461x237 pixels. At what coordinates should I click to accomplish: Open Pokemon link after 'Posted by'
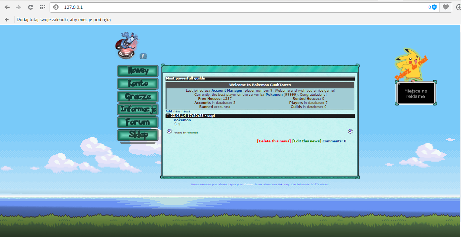coord(192,133)
